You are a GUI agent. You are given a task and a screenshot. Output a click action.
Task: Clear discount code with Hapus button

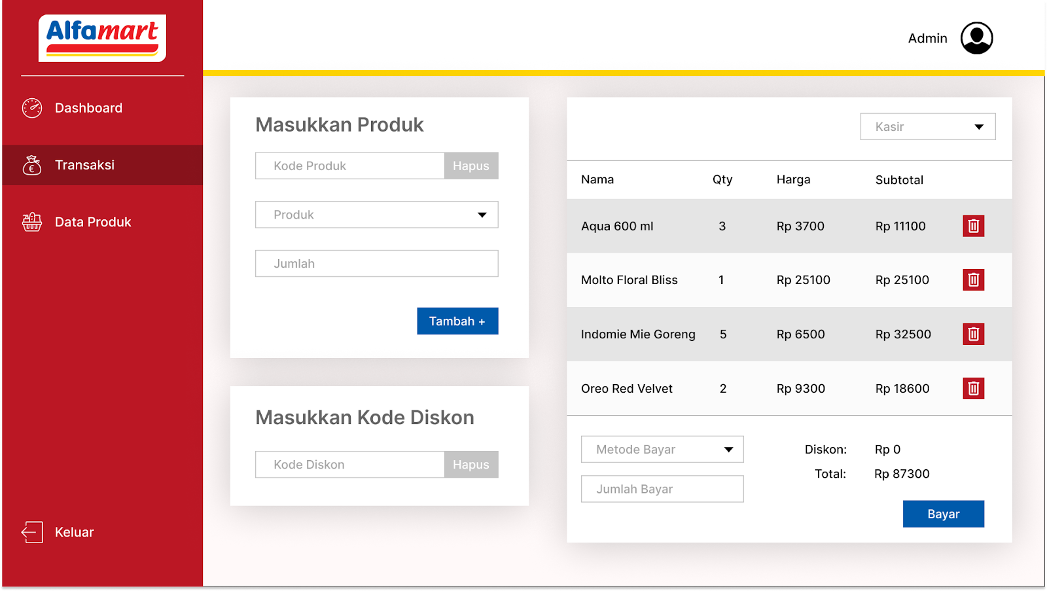tap(471, 464)
